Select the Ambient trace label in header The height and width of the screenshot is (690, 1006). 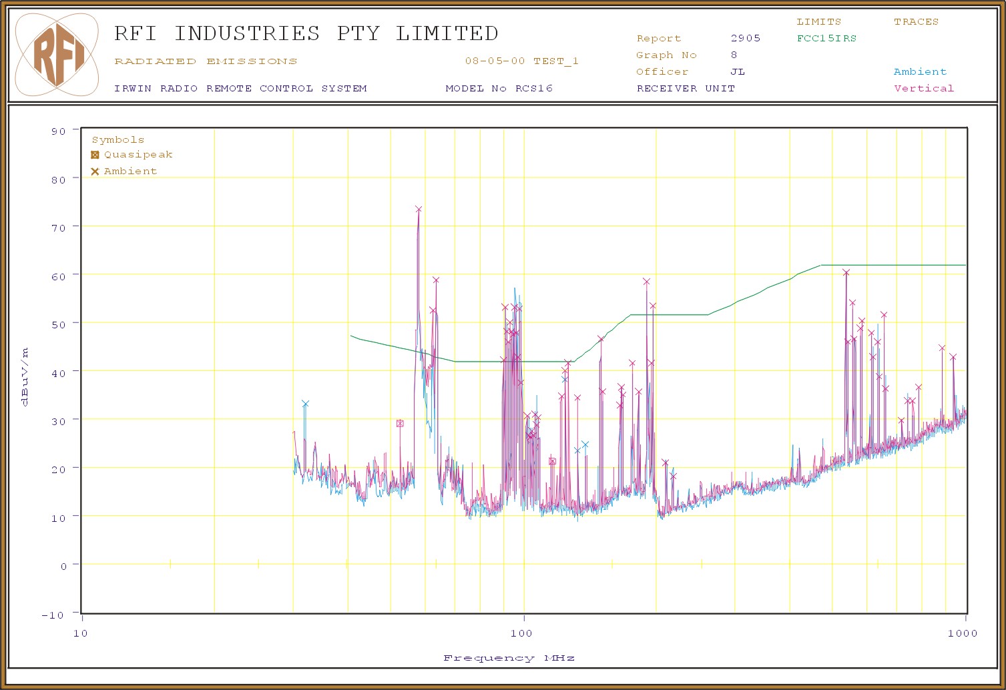coord(920,72)
